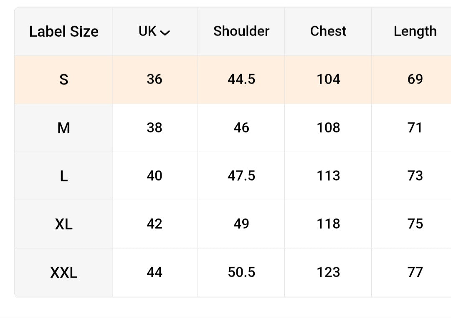Click UK size 42 cell
Screen dimensions: 451x318
pos(155,224)
